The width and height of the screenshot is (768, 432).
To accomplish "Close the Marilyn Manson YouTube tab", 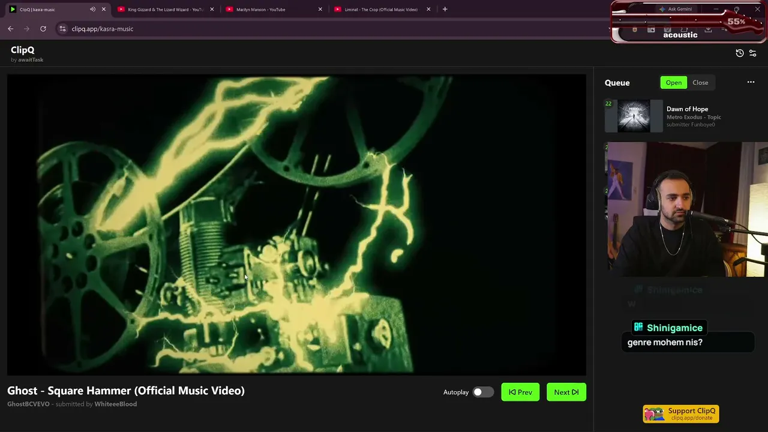I will tap(320, 10).
